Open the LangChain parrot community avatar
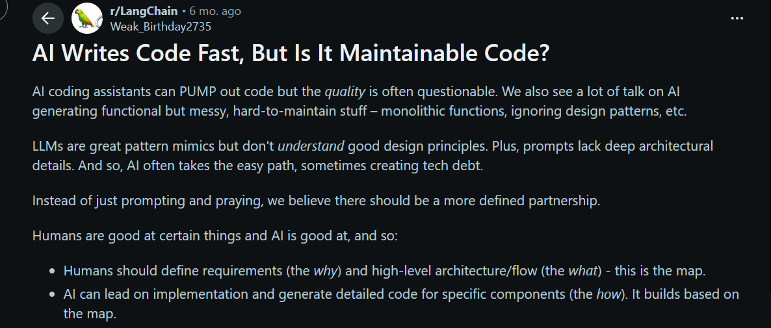The image size is (771, 328). click(x=87, y=19)
